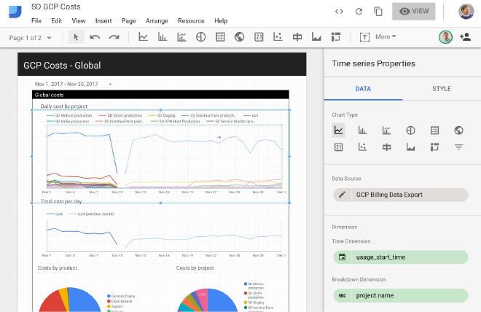Select the Daily cost by project label
Screen dimensions: 481x312
coord(64,106)
